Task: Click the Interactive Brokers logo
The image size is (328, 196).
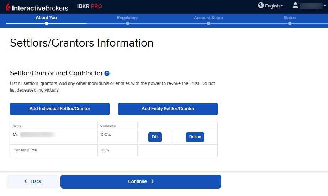Action: [37, 7]
